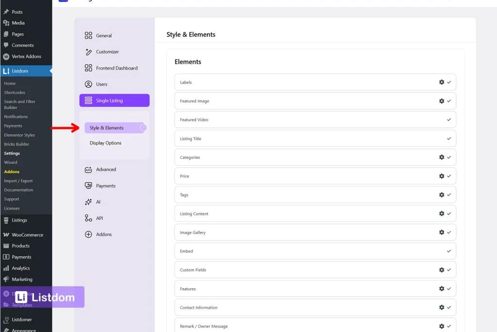Image resolution: width=497 pixels, height=332 pixels.
Task: Open the Documentation link under Listdom
Action: pyautogui.click(x=19, y=190)
